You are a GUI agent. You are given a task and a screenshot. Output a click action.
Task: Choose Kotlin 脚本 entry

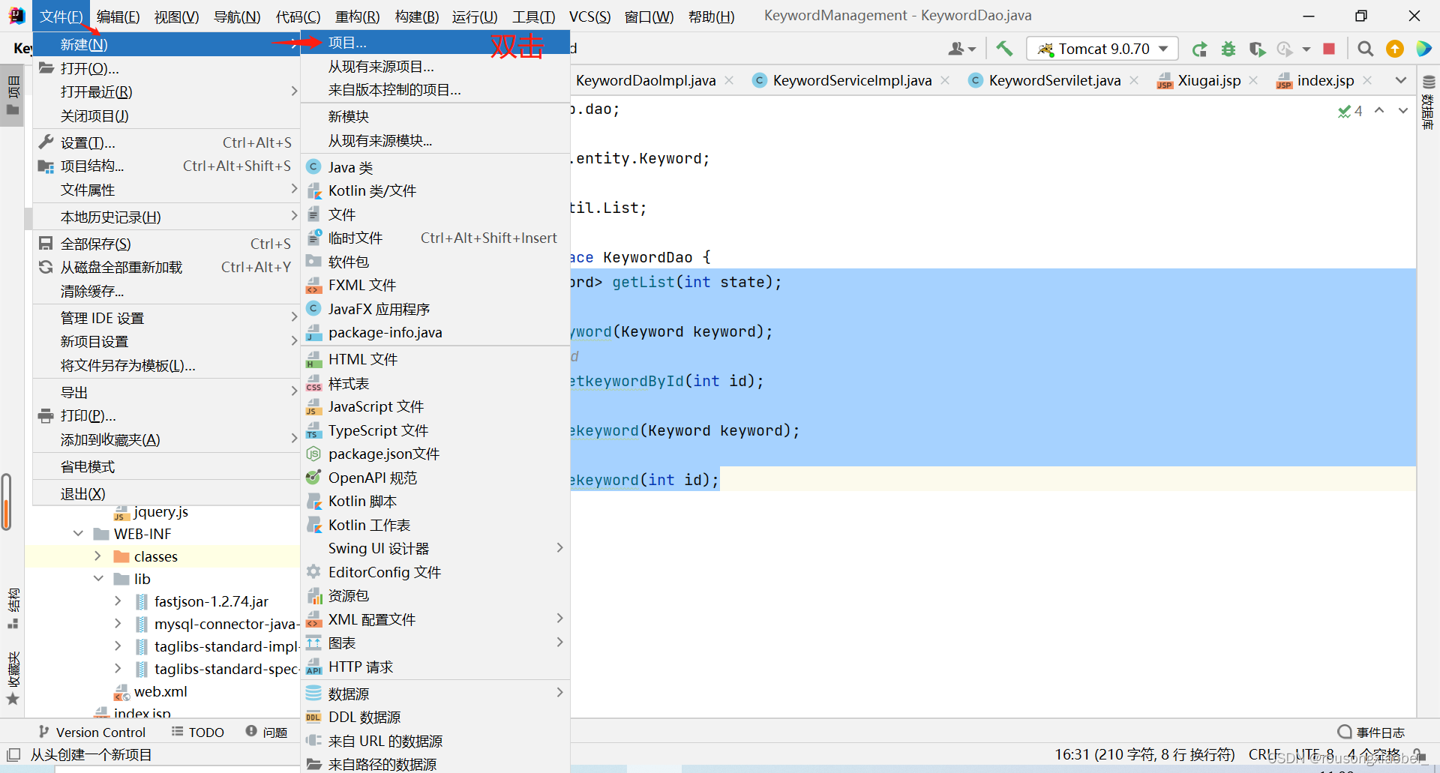[435, 501]
